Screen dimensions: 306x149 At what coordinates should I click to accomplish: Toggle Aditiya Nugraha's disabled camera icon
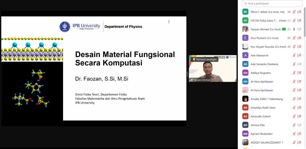[x=299, y=73]
